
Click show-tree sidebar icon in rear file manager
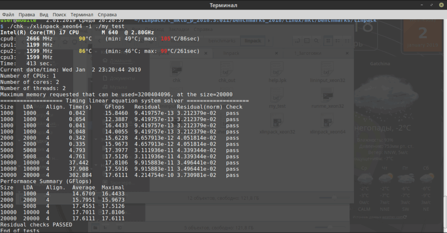click(105, 228)
